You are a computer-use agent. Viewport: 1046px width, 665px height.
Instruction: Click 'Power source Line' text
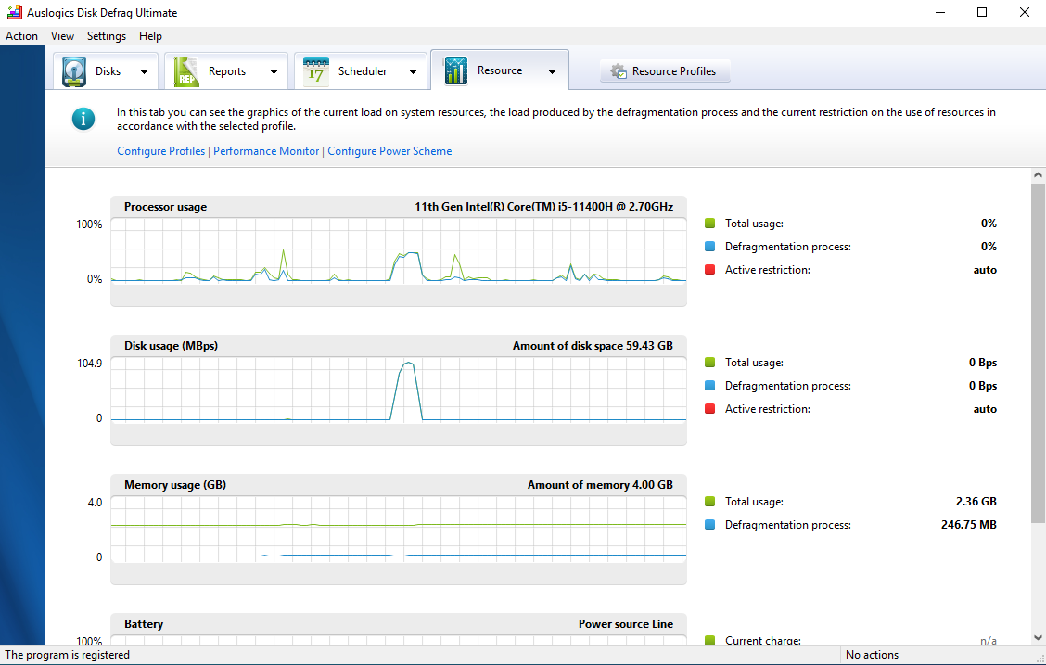coord(626,624)
